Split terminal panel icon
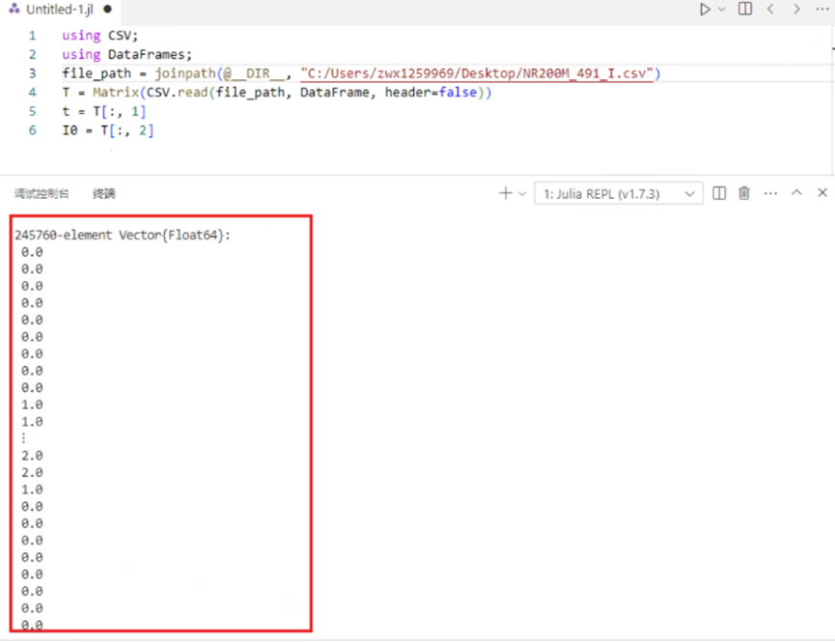Screen dimensions: 835x643 (719, 193)
